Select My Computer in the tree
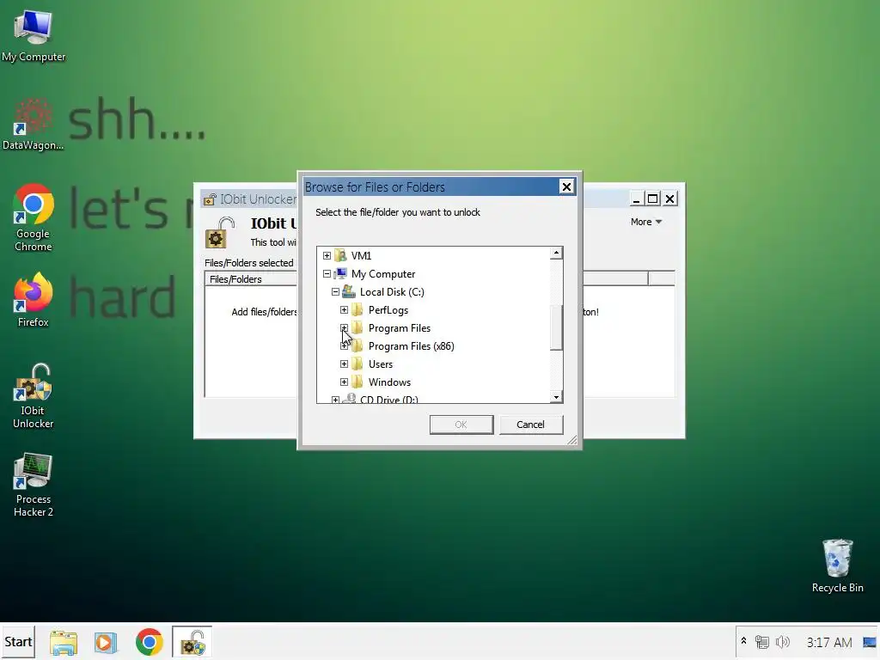The image size is (880, 660). tap(383, 274)
